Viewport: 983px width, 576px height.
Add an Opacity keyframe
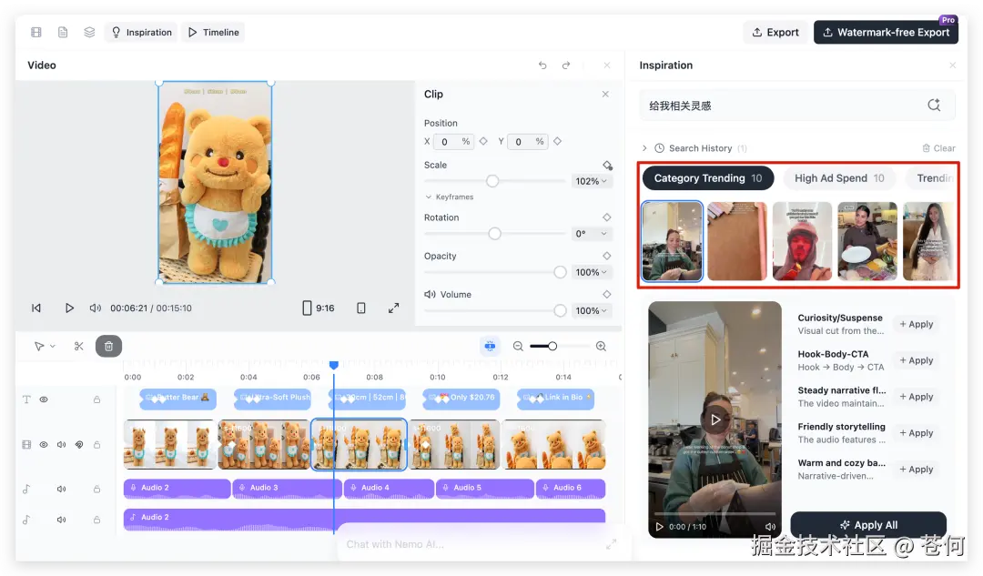[x=607, y=256]
